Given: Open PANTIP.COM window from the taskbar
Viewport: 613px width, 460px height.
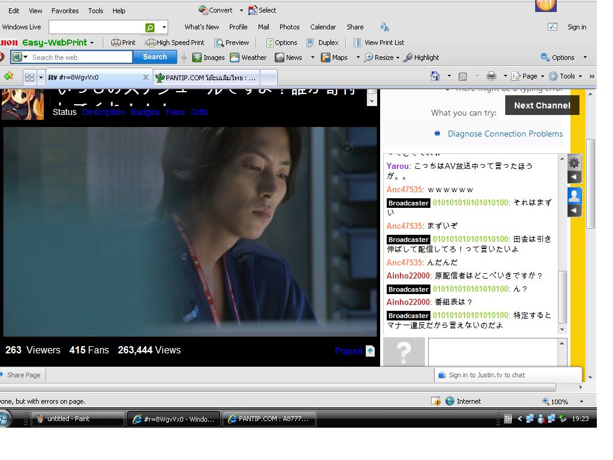Looking at the screenshot, I should (269, 419).
